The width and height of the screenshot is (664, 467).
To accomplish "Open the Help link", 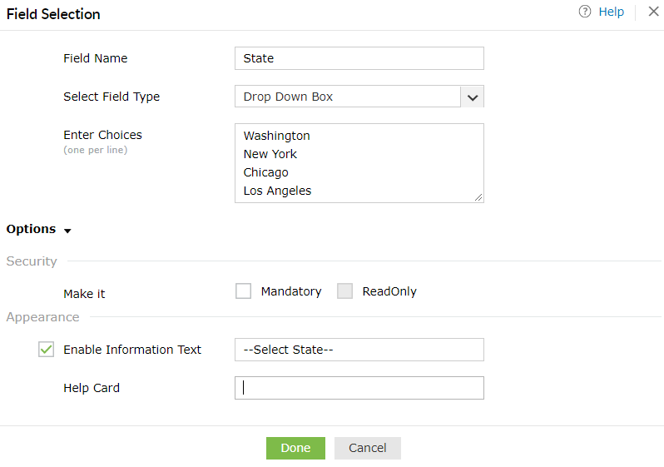I will (x=611, y=12).
